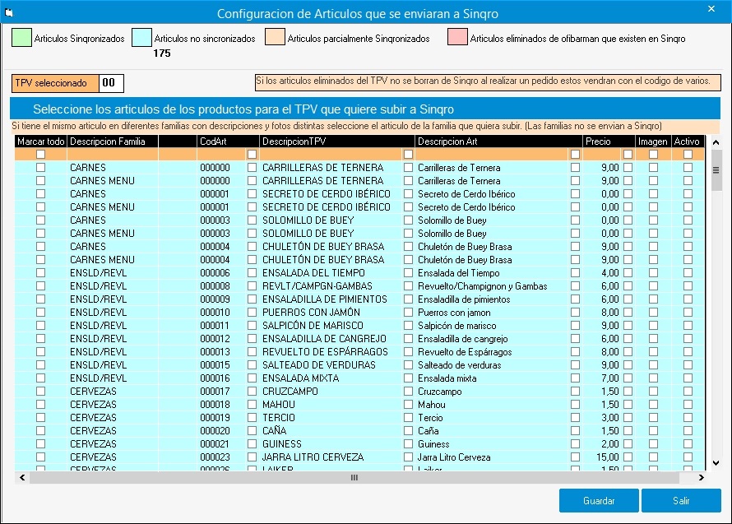Tick the Marcar todo checkbox in the orange header row
The width and height of the screenshot is (732, 524).
pyautogui.click(x=40, y=154)
